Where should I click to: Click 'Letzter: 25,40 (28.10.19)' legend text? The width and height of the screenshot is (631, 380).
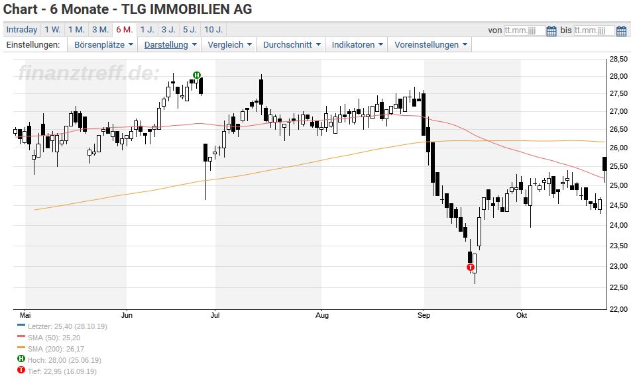(68, 326)
